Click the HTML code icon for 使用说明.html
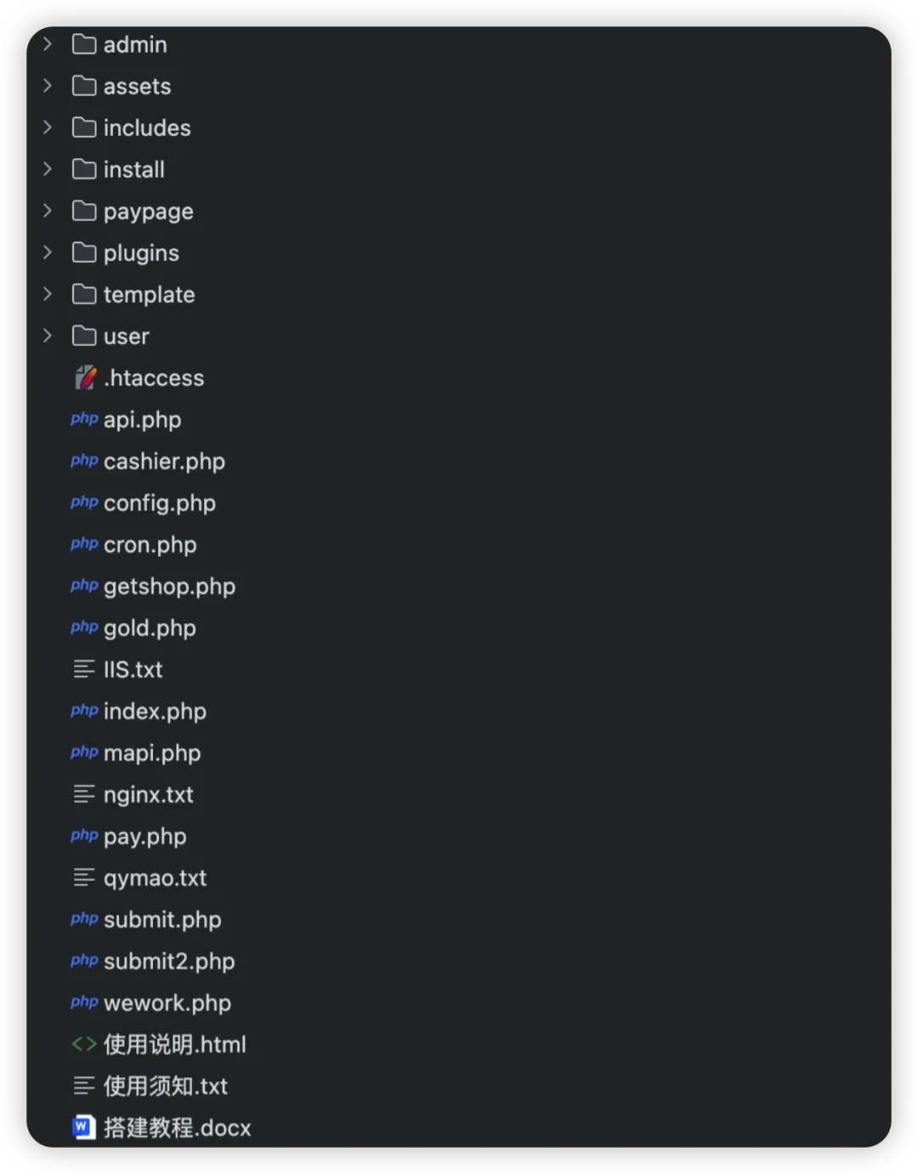 (84, 1044)
